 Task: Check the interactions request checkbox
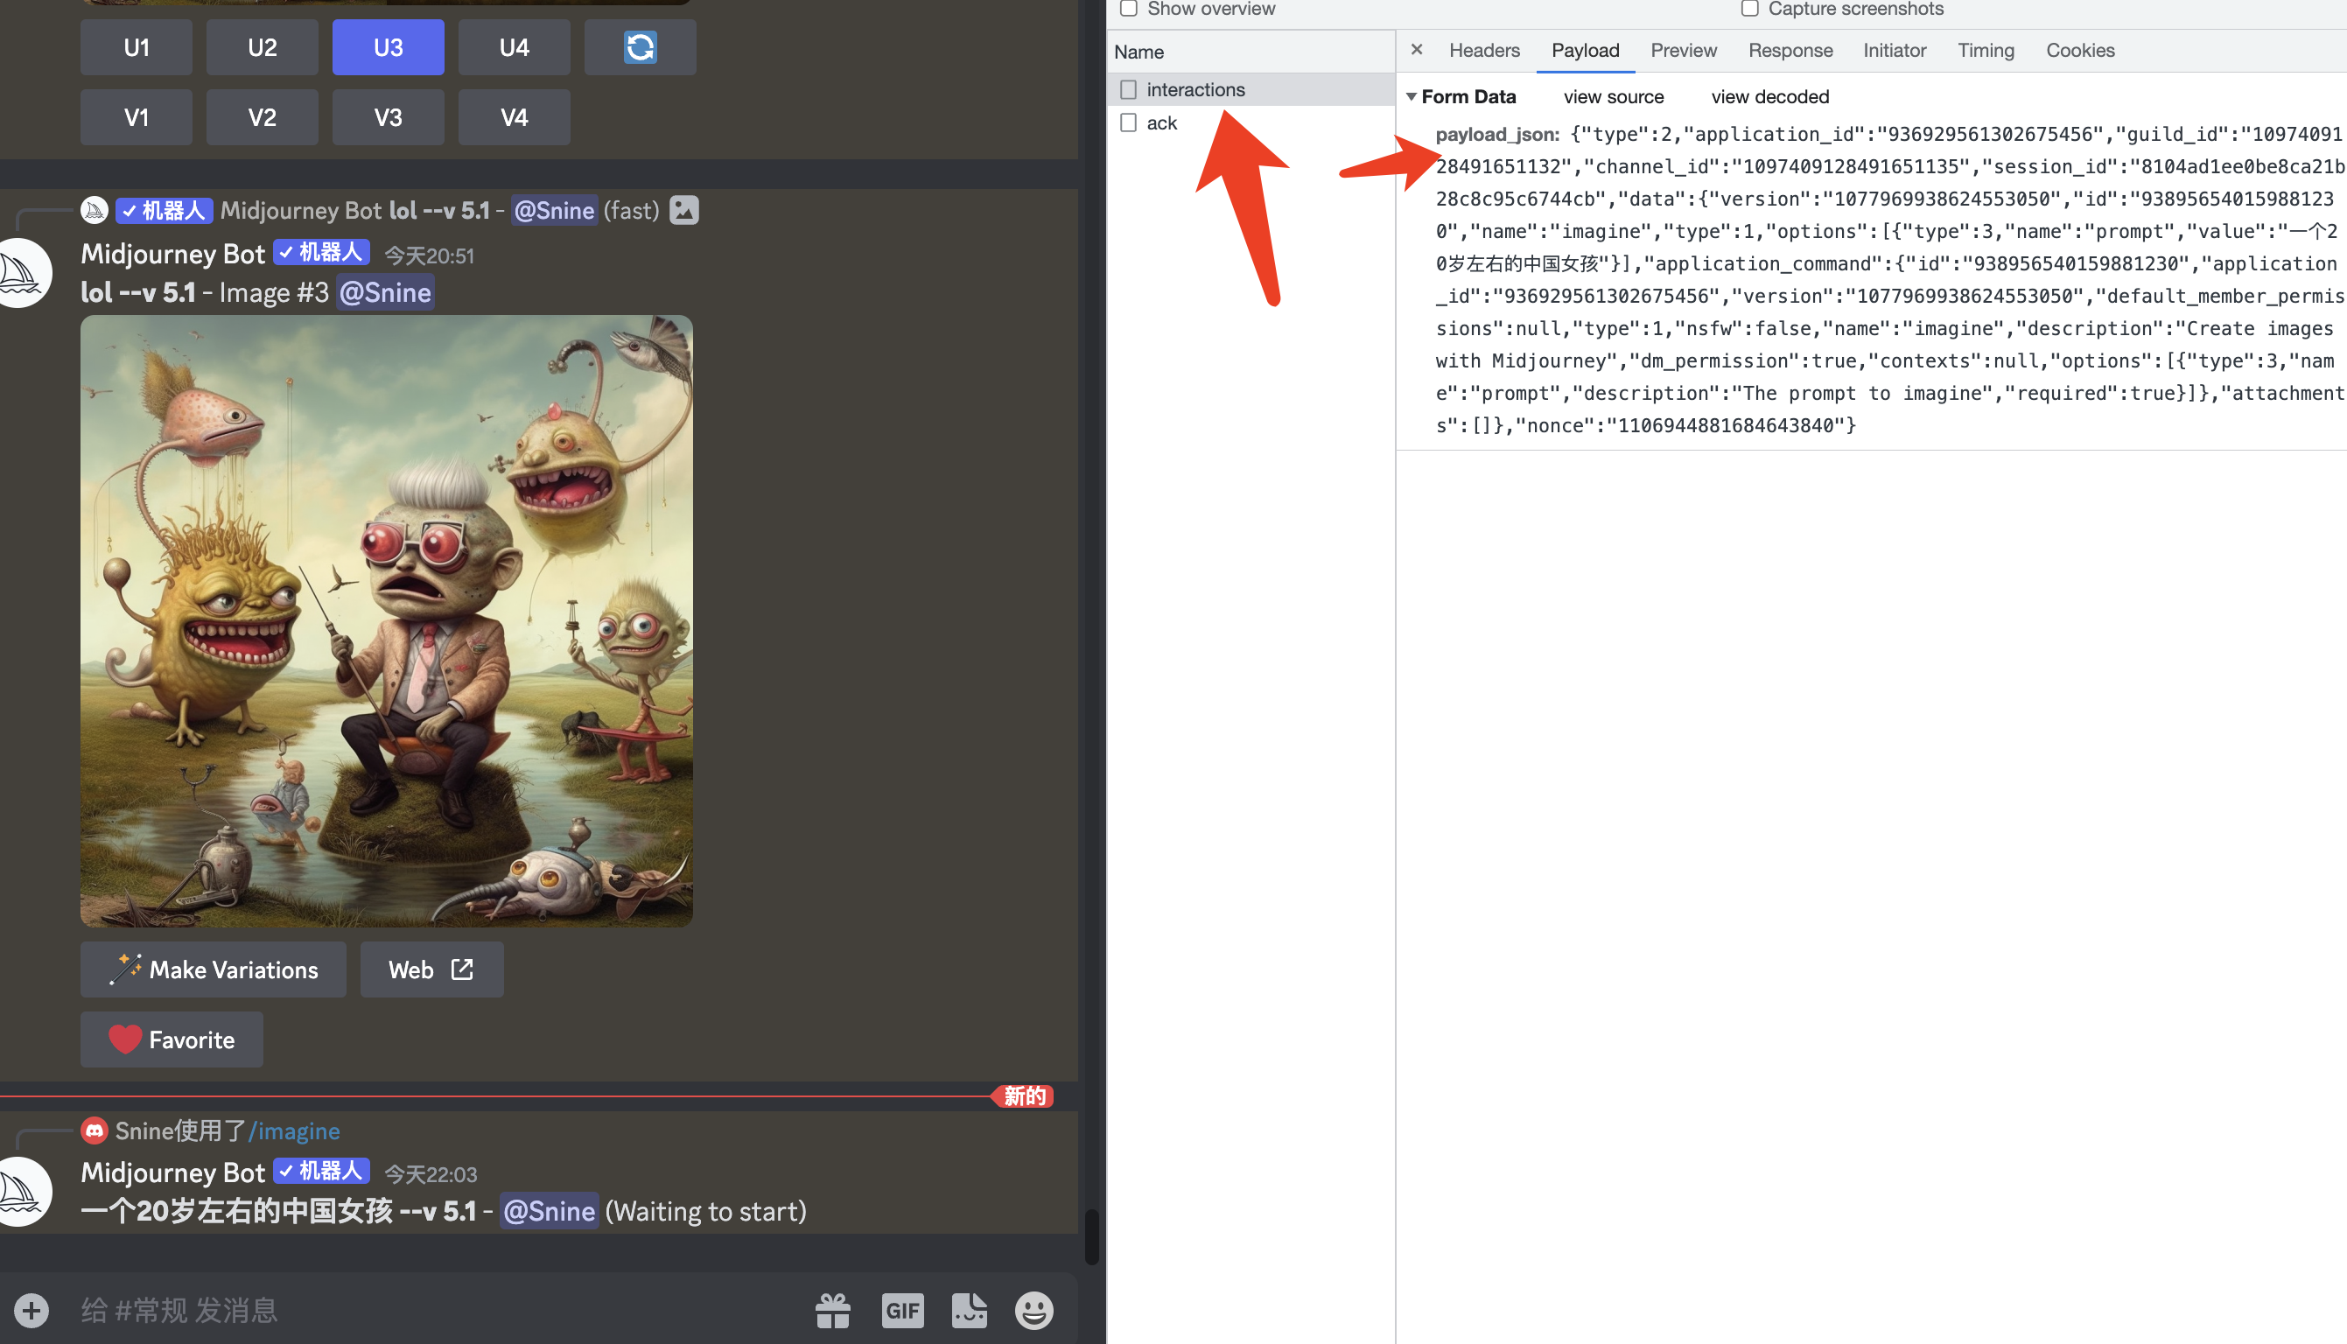[1128, 89]
